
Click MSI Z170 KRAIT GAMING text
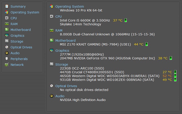95,44
